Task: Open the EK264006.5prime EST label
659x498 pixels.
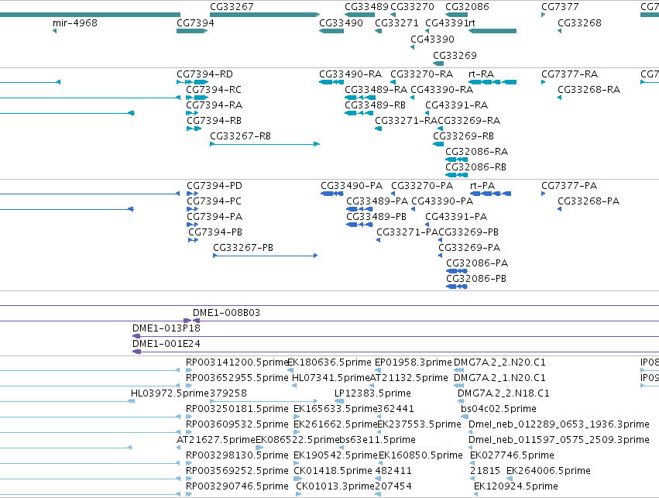Action: click(548, 472)
